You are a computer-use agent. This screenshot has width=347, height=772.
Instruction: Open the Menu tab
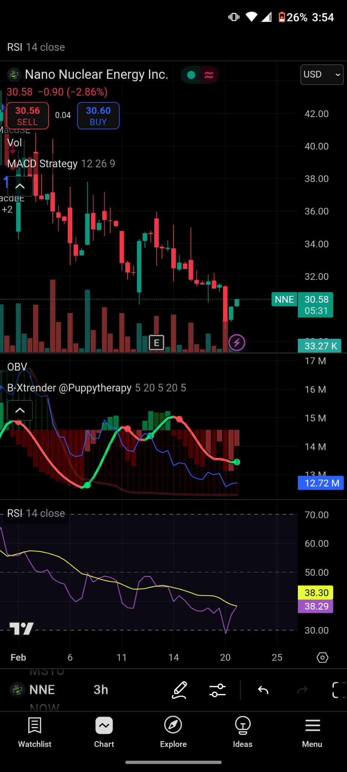[x=312, y=732]
